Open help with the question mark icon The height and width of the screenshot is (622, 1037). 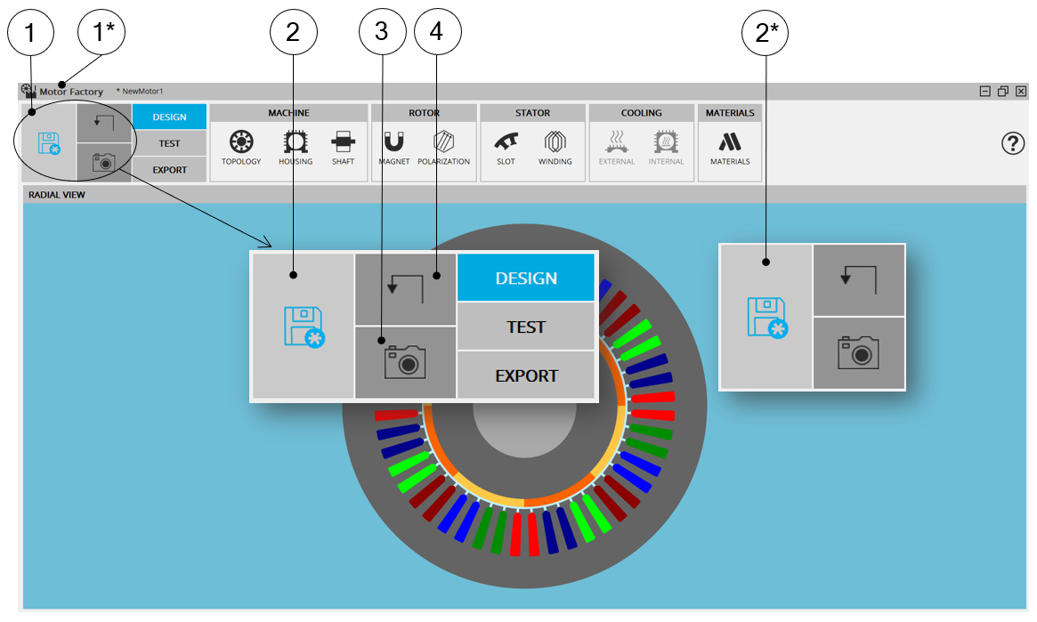[1013, 143]
